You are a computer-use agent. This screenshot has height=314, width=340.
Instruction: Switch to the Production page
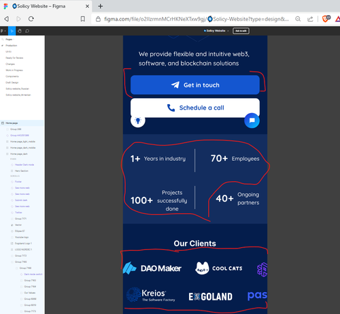(12, 46)
